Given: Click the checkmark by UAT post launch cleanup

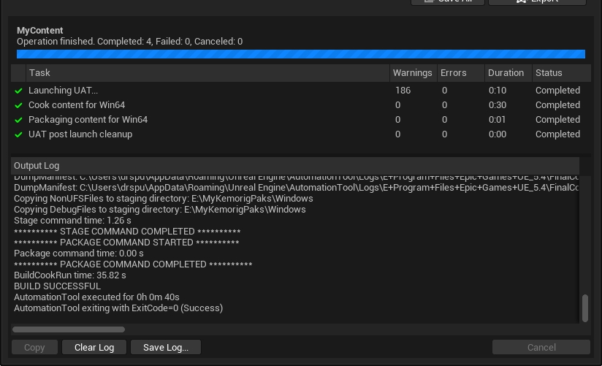Looking at the screenshot, I should [x=19, y=134].
